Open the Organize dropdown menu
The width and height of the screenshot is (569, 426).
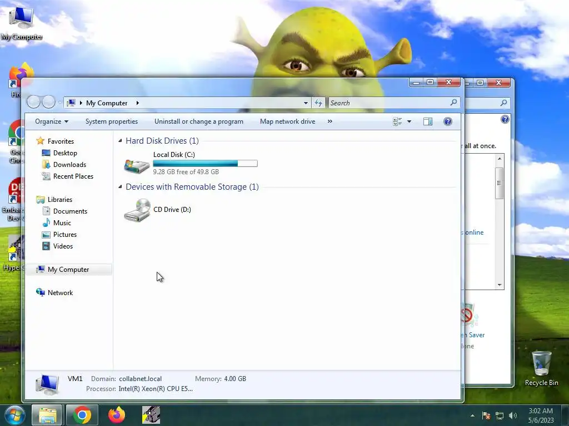tap(52, 121)
